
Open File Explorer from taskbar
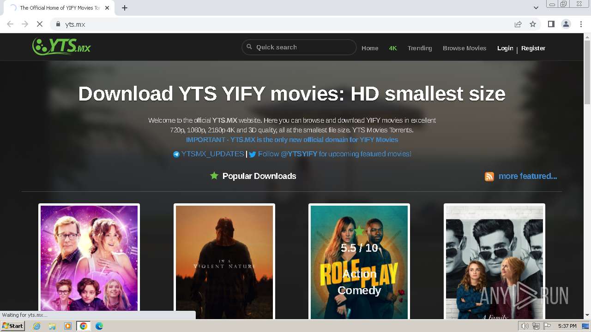point(52,326)
